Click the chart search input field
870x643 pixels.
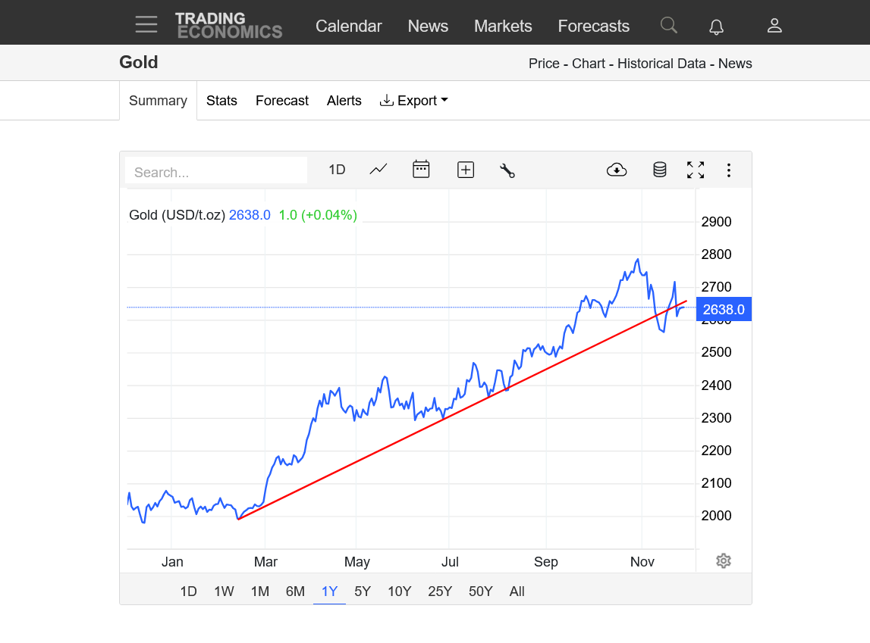[216, 172]
